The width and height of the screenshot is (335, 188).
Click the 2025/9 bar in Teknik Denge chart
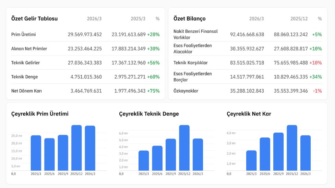tap(171, 155)
